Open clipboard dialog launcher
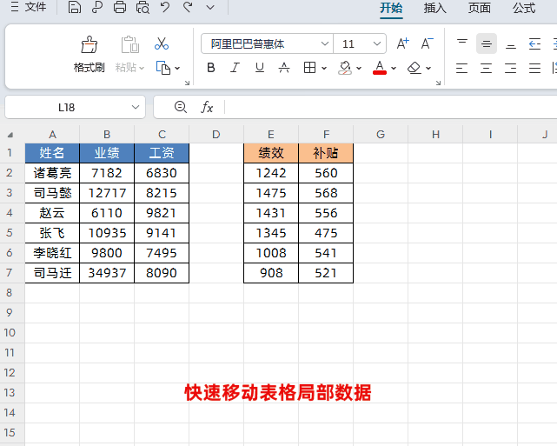 187,83
